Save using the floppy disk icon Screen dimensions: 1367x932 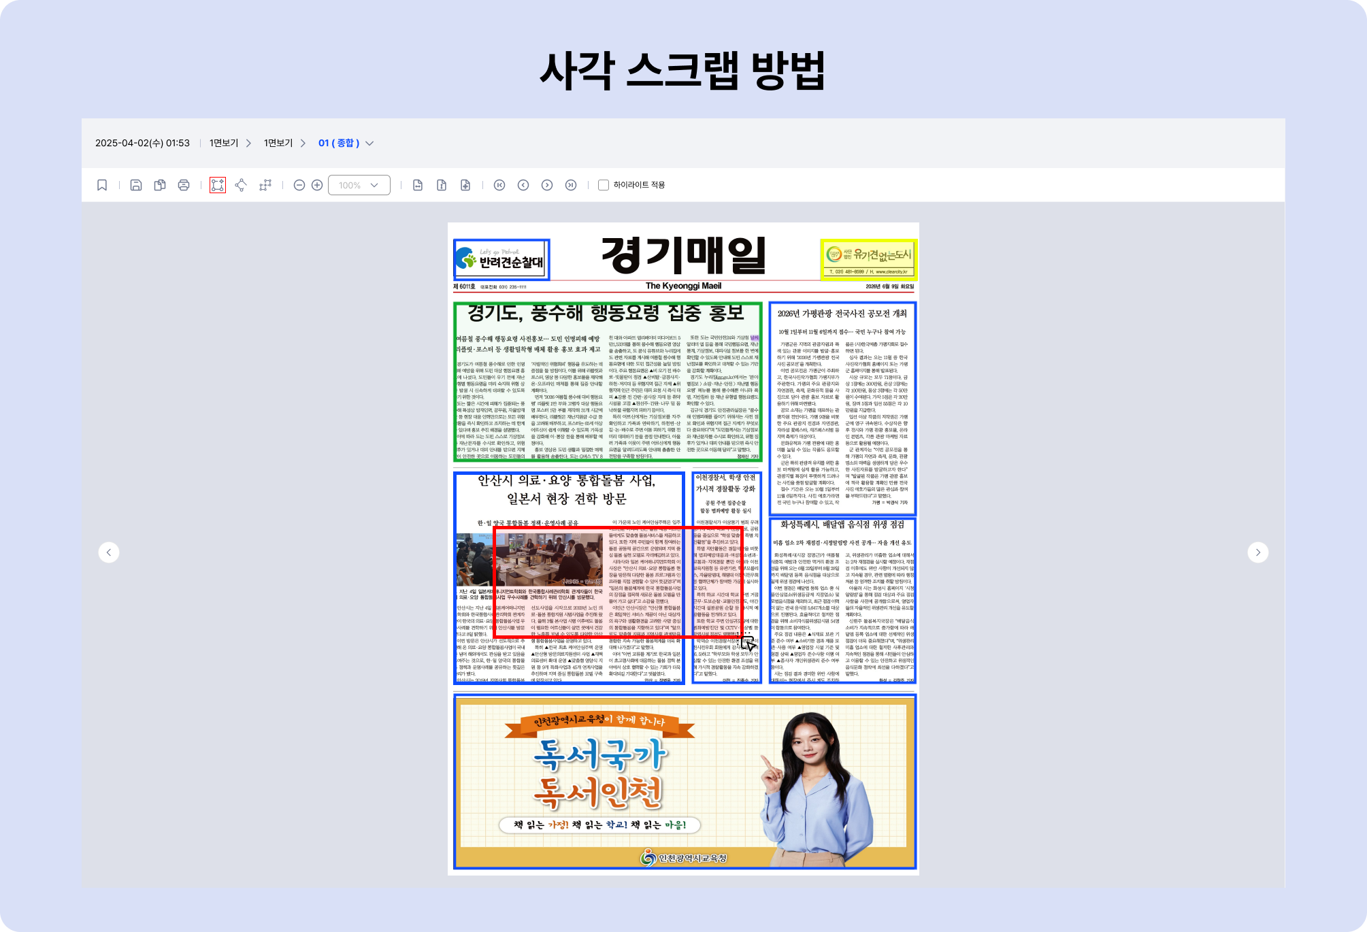click(x=136, y=185)
